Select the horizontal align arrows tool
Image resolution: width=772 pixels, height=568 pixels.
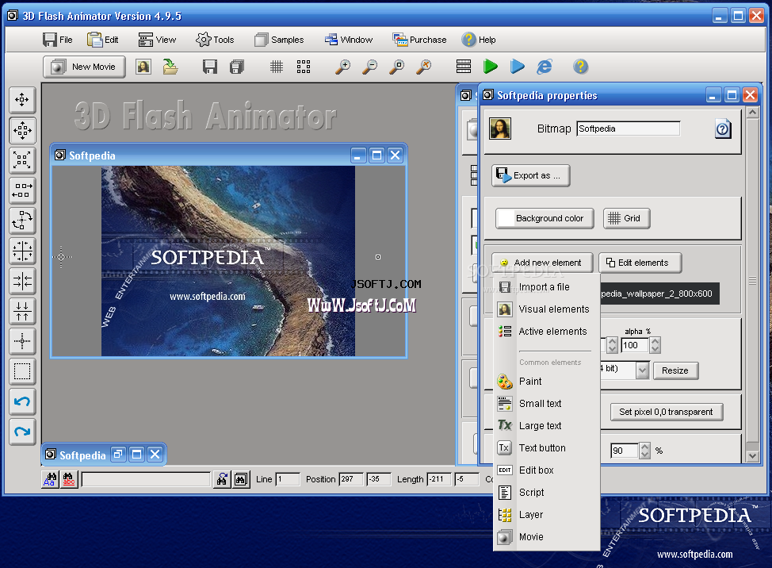[x=22, y=282]
